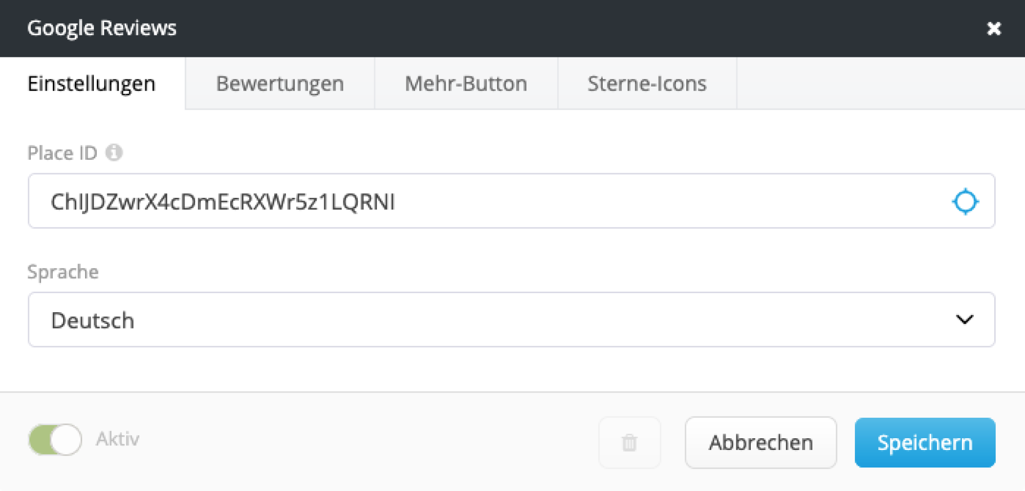Click the location finder icon in the Place ID field
This screenshot has width=1025, height=491.
point(965,201)
